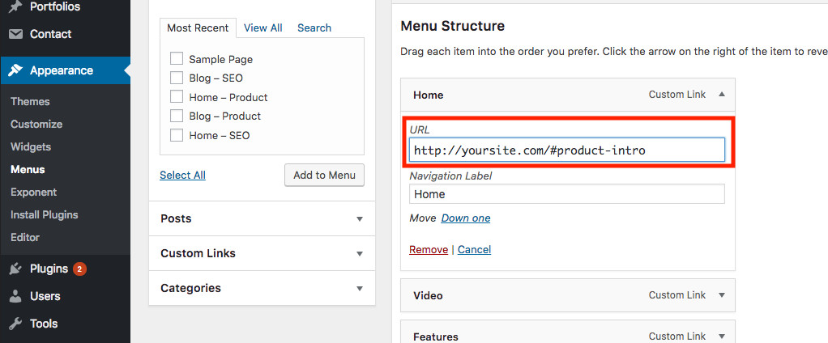Switch to the View All tab
The width and height of the screenshot is (828, 343).
(x=262, y=28)
